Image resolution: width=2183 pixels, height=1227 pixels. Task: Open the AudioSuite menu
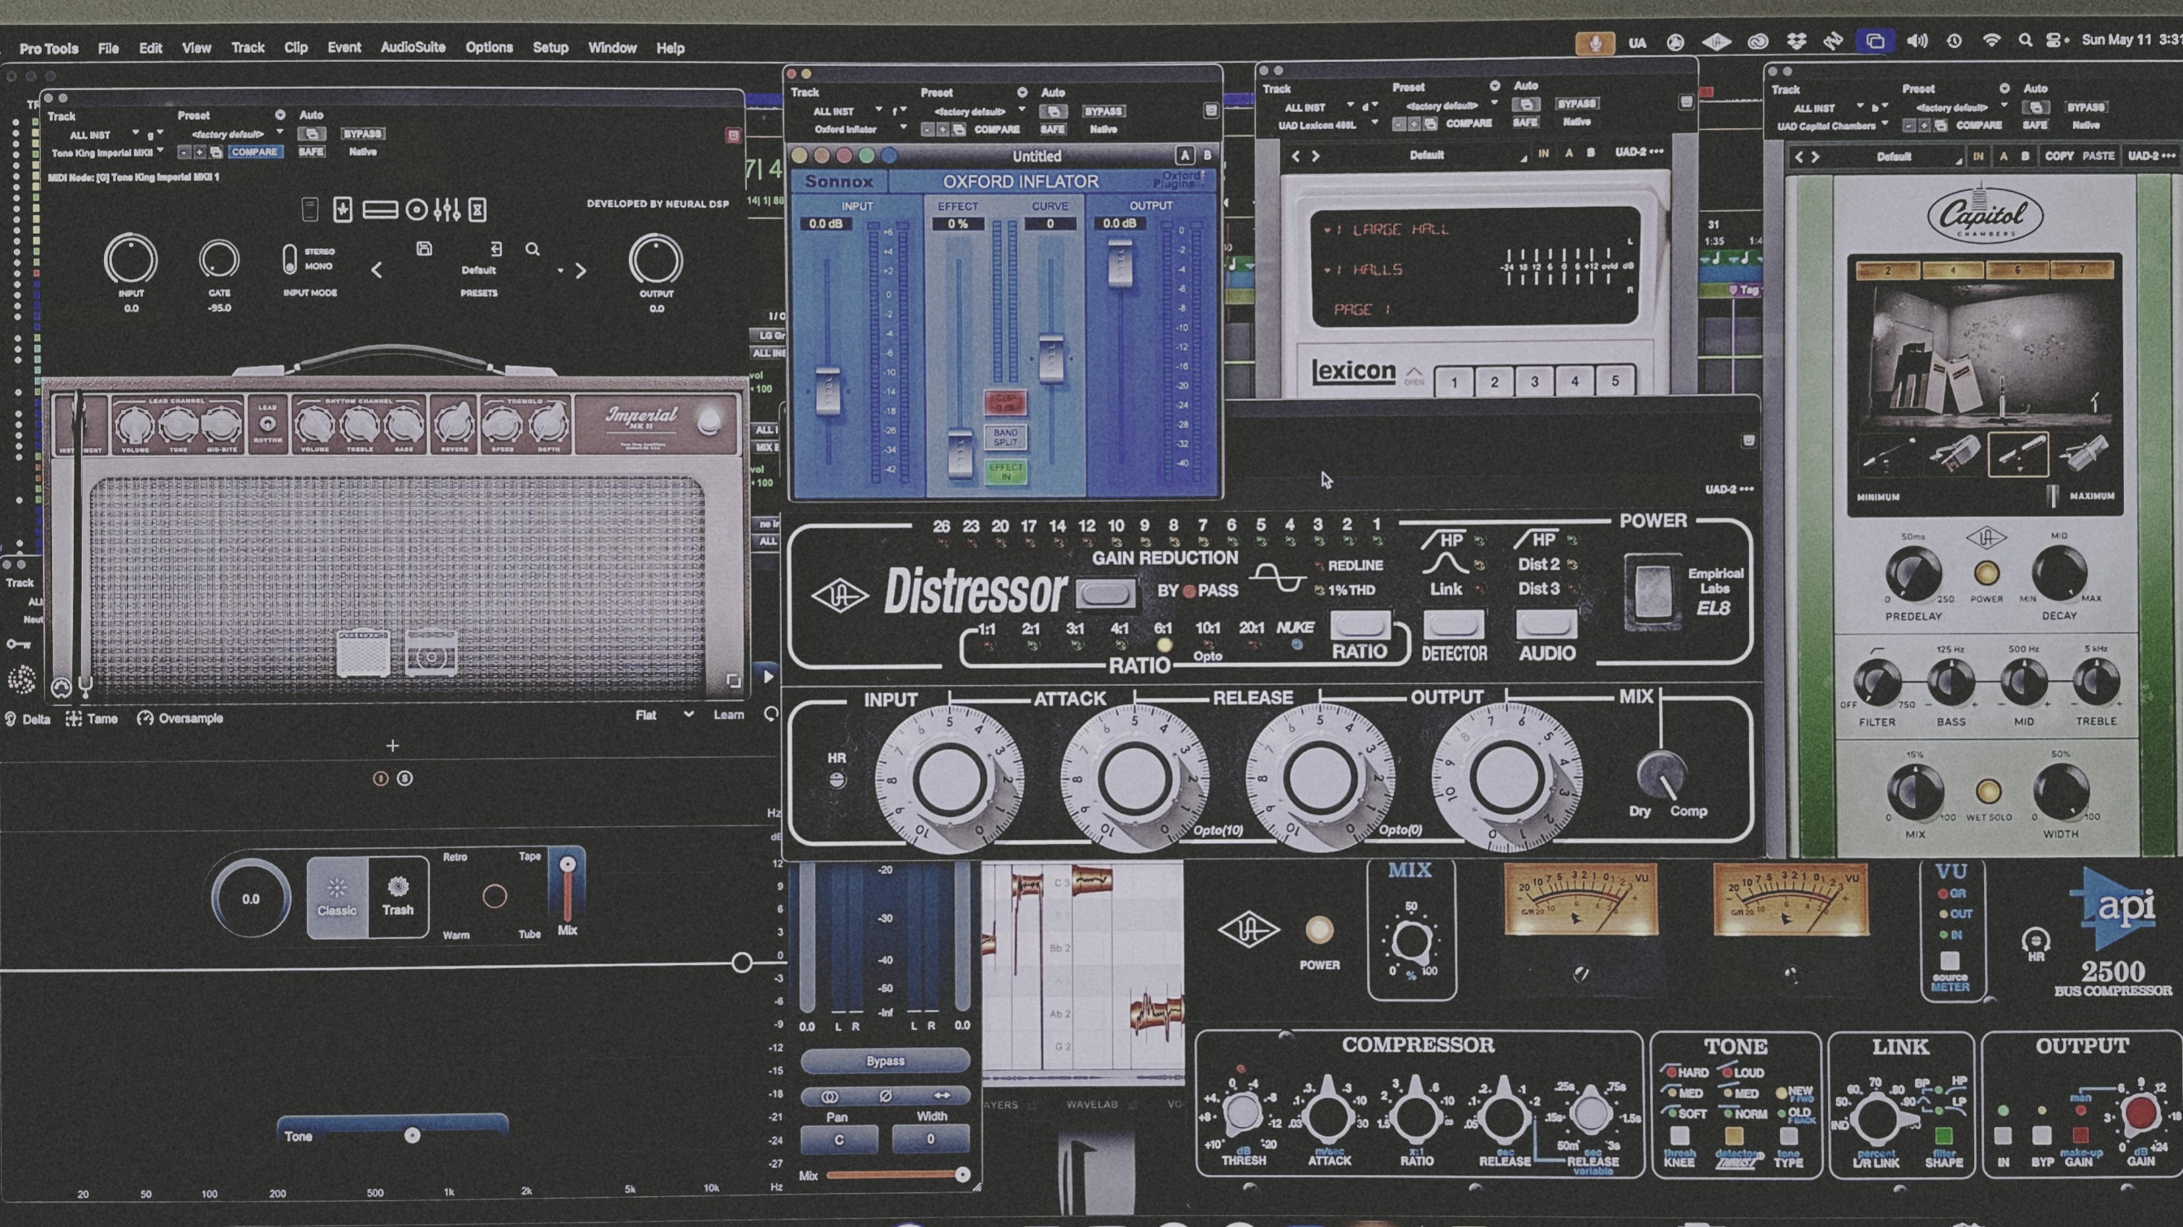pos(413,47)
